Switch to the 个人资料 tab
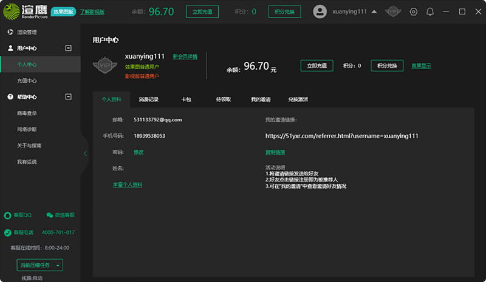The height and width of the screenshot is (282, 486). point(111,99)
